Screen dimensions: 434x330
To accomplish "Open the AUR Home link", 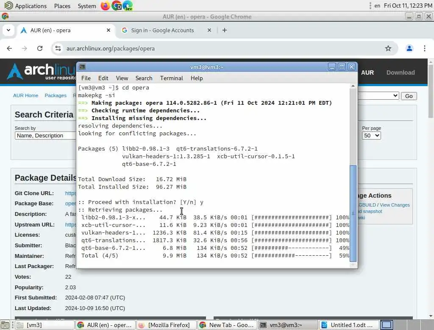I will [25, 95].
